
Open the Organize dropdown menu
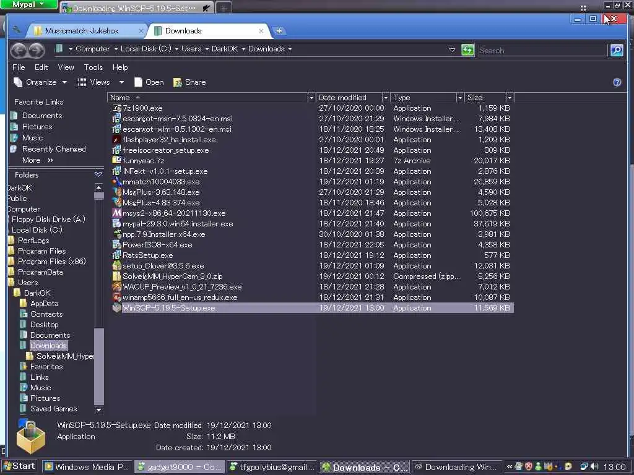coord(40,82)
